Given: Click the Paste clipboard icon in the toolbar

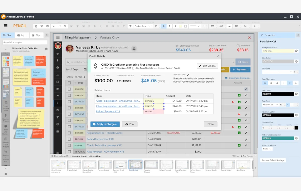Looking at the screenshot, I should [x=47, y=26].
